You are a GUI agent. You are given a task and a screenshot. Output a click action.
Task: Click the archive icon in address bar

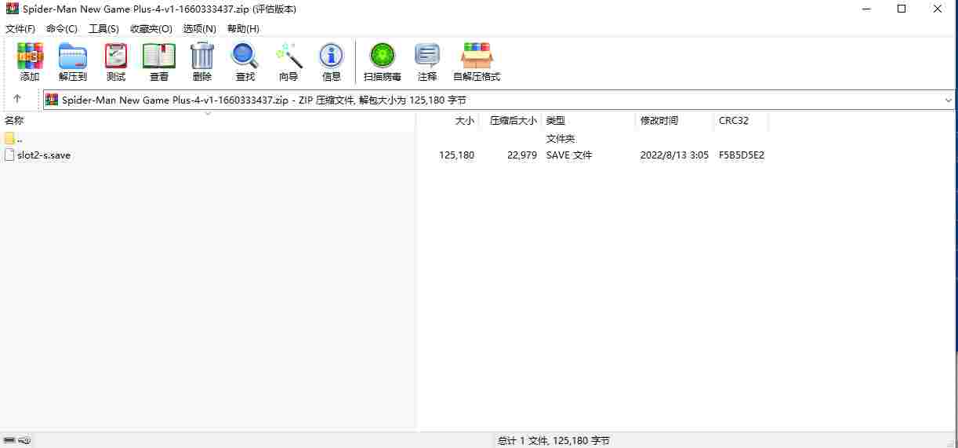53,100
